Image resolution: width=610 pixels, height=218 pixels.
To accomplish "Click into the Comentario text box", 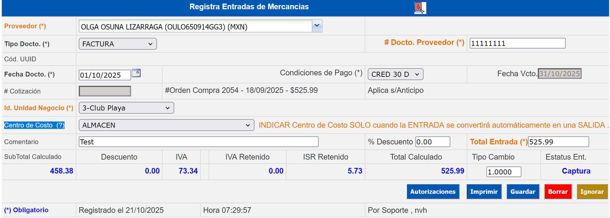I will pyautogui.click(x=198, y=142).
